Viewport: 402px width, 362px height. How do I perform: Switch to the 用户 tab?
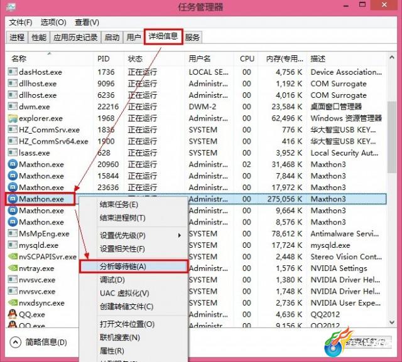[134, 38]
